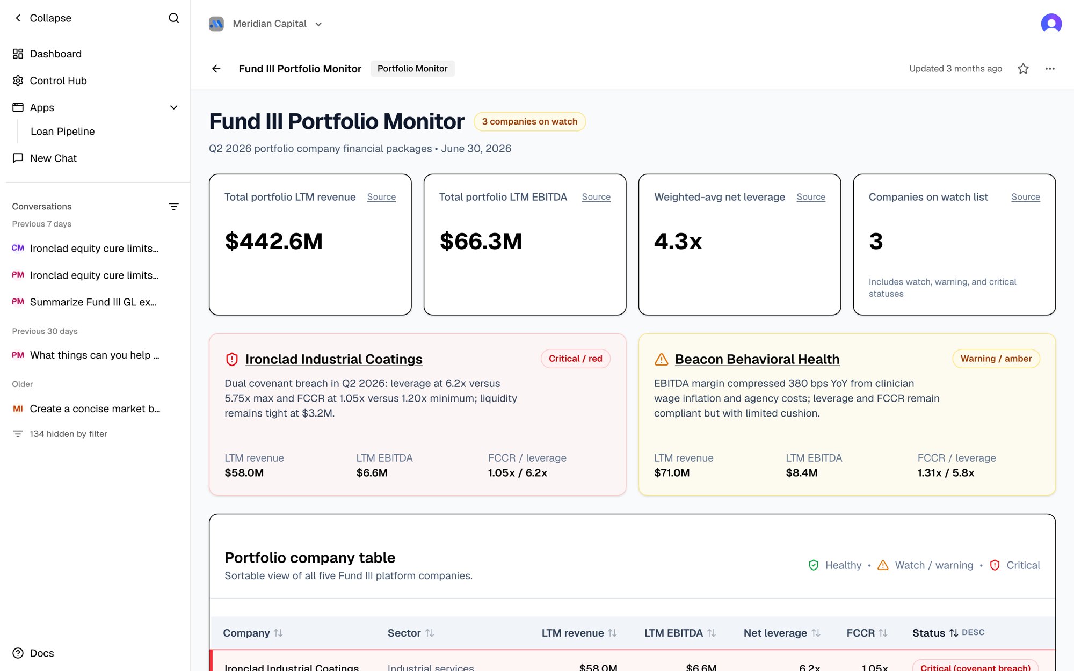The width and height of the screenshot is (1074, 671).
Task: Start a New Chat via speech bubble icon
Action: pos(18,158)
